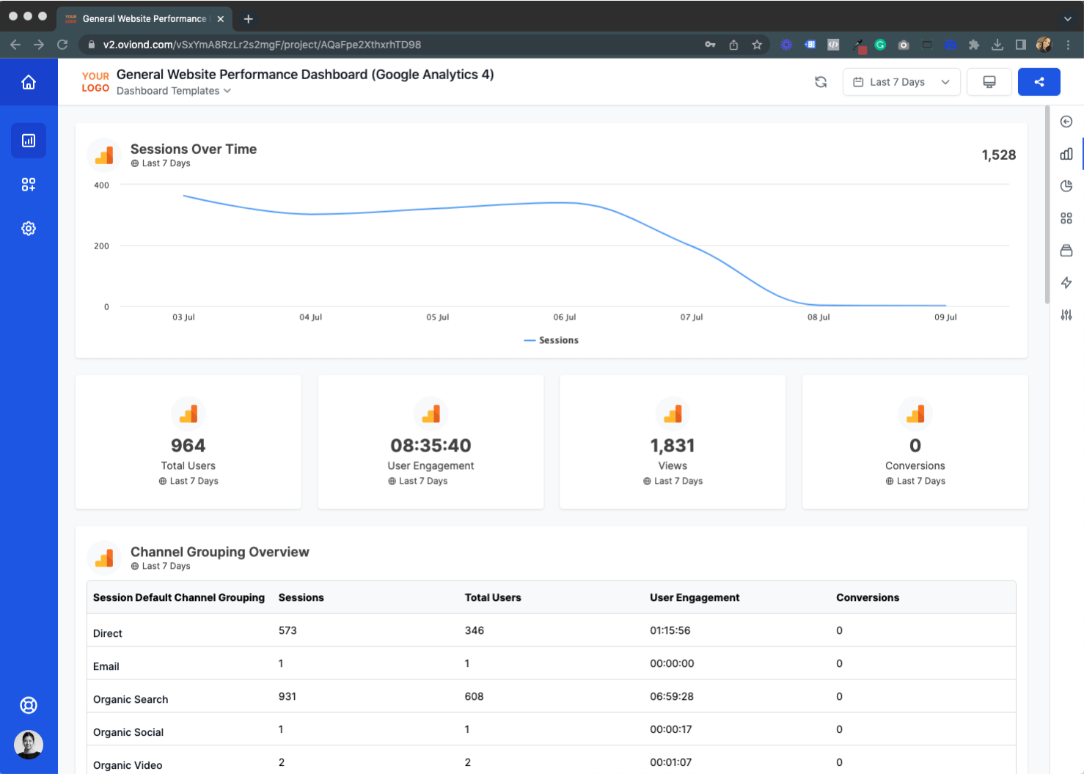Click the lightning bolt icon on right sidebar
The image size is (1084, 774).
click(1066, 282)
